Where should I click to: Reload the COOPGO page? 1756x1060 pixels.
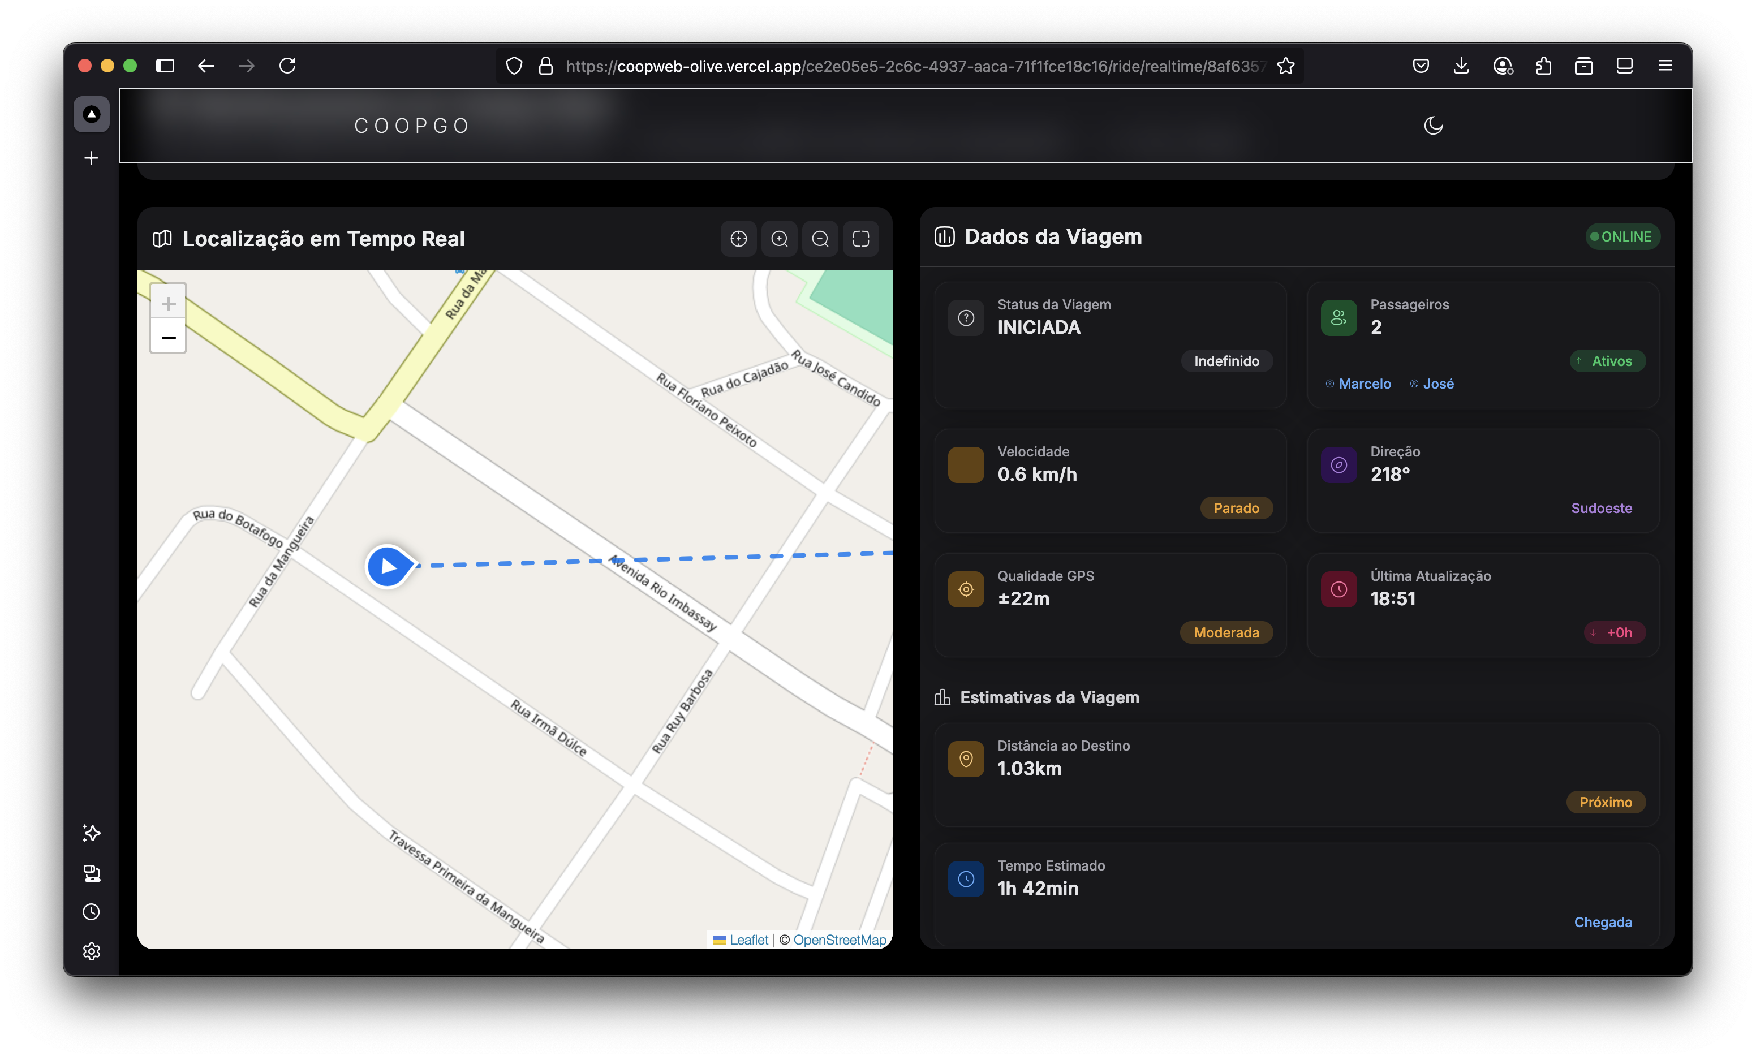[288, 66]
